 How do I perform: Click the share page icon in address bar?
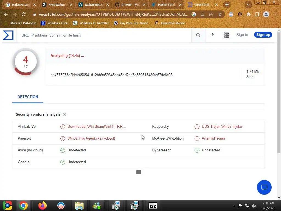[211, 14]
